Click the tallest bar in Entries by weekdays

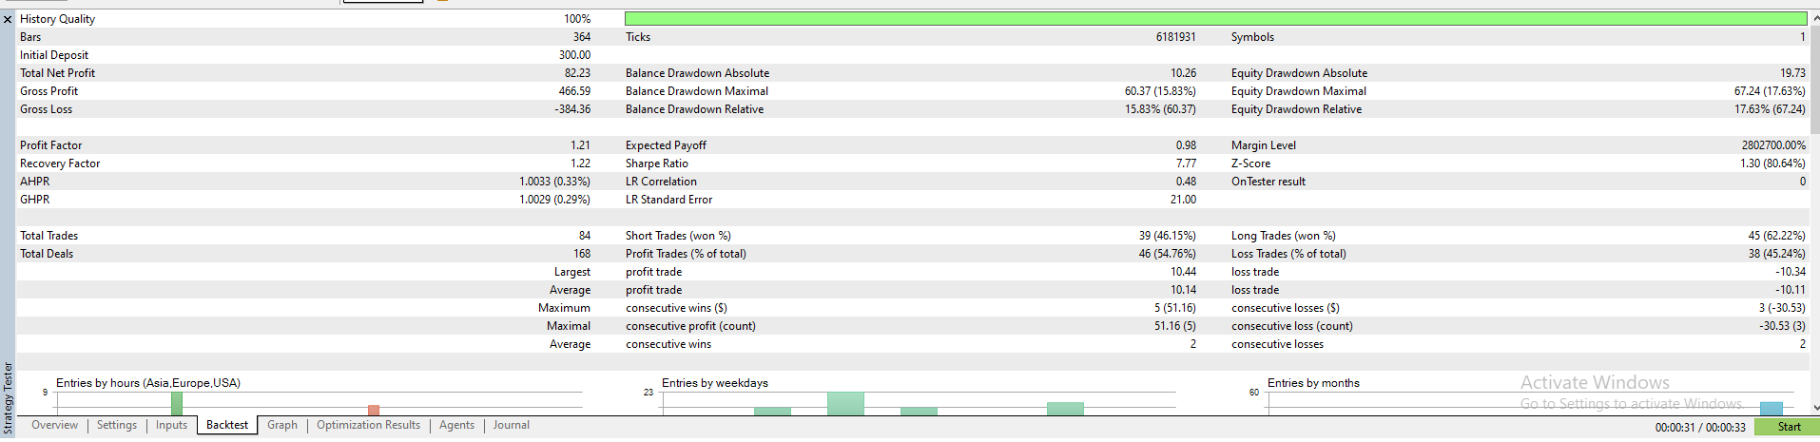[x=845, y=403]
